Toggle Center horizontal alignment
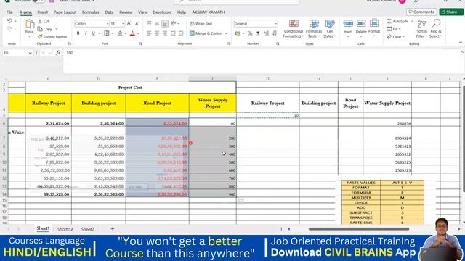465x261 pixels. click(x=157, y=33)
